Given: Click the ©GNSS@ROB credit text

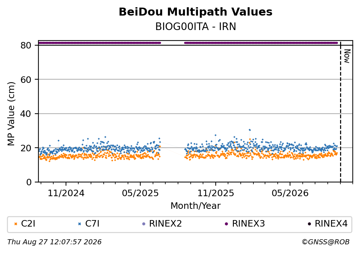Looking at the screenshot, I should point(326,242).
